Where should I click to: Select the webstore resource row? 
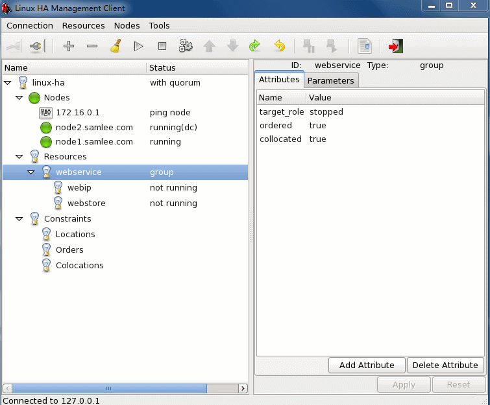click(x=125, y=203)
